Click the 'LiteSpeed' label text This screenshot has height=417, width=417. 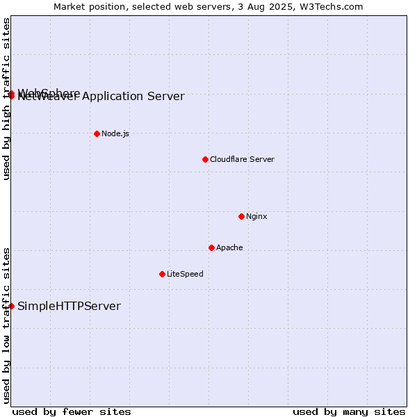[185, 274]
